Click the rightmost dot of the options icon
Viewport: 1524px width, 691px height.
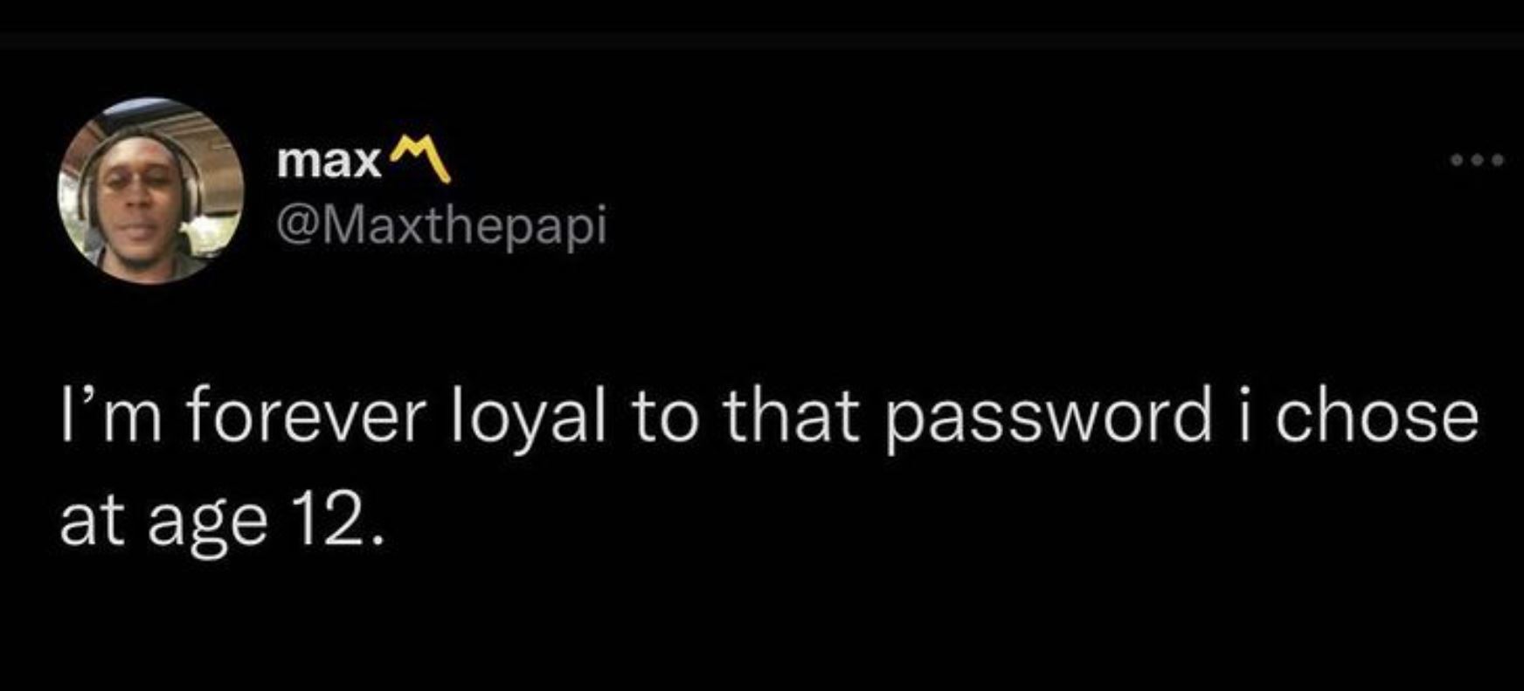point(1497,160)
